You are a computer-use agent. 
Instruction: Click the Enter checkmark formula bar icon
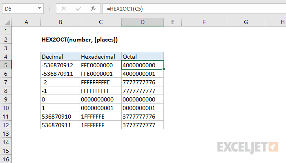[78, 8]
